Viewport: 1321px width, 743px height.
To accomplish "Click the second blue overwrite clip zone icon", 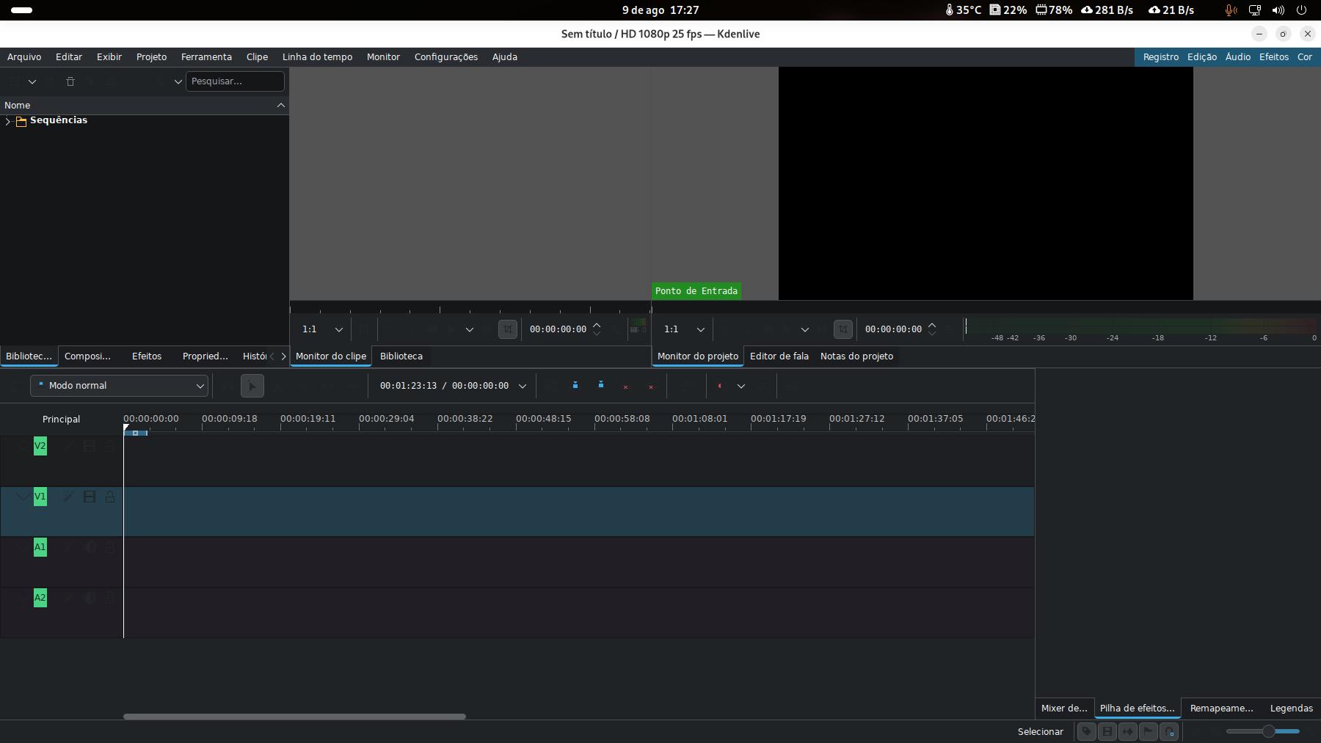I will (x=601, y=386).
